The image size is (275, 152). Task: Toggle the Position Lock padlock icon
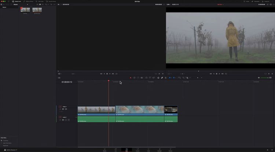click(166, 78)
